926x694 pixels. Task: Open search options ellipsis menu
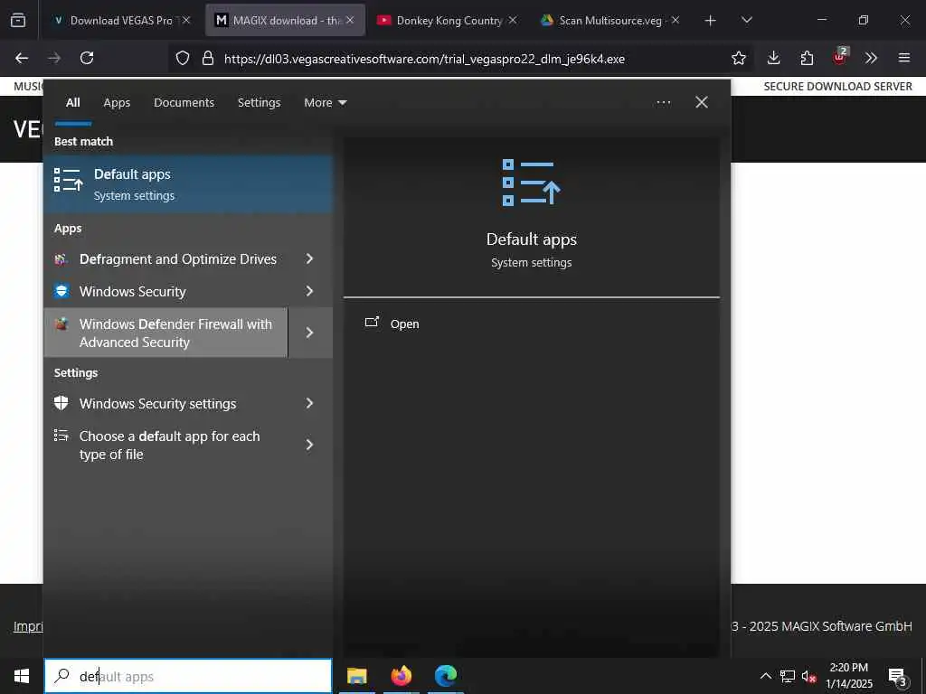663,103
